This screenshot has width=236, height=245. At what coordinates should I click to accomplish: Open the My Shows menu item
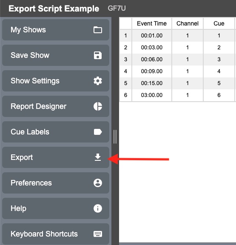tap(56, 30)
